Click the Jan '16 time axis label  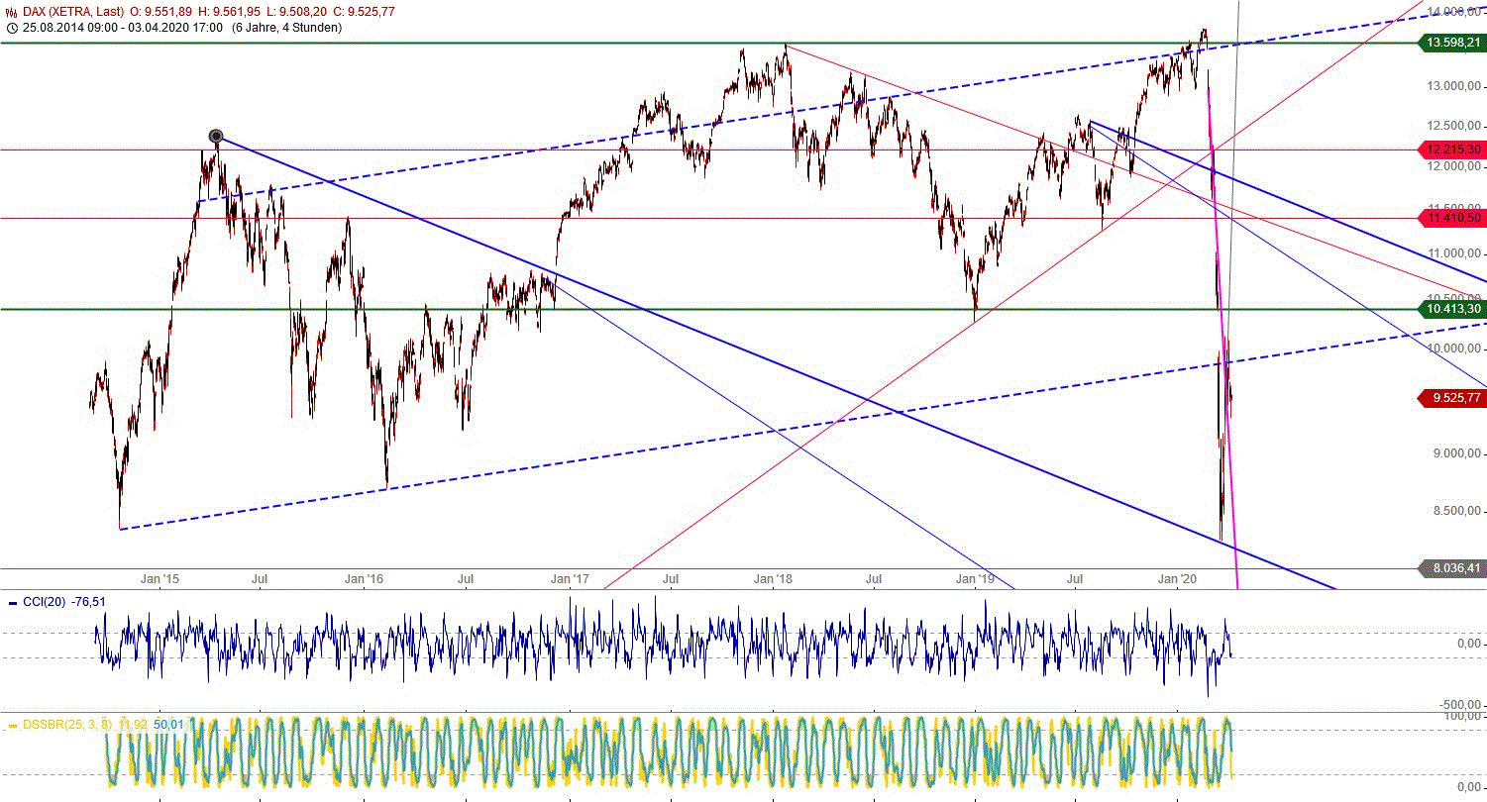(x=364, y=577)
